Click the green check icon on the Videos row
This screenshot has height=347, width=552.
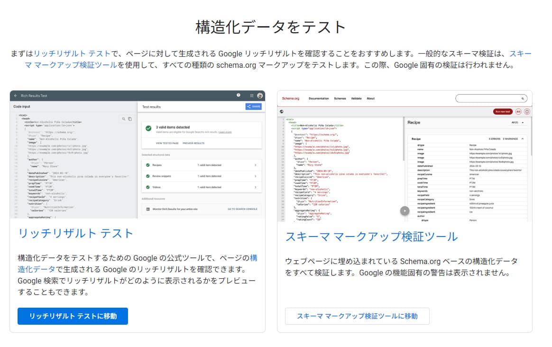click(148, 187)
